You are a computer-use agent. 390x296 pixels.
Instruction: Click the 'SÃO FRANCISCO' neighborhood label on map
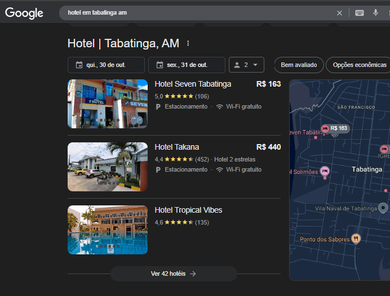pyautogui.click(x=356, y=107)
